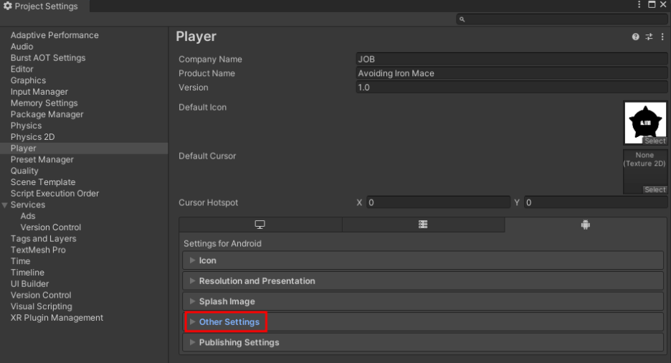Screen dimensions: 671x363
Task: Open Adaptive Performance settings
Action: [x=54, y=35]
